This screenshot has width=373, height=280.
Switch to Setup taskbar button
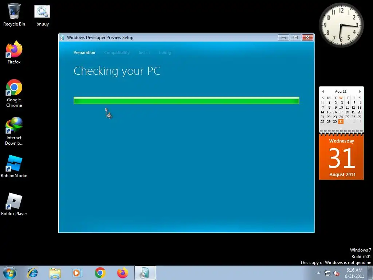click(145, 273)
